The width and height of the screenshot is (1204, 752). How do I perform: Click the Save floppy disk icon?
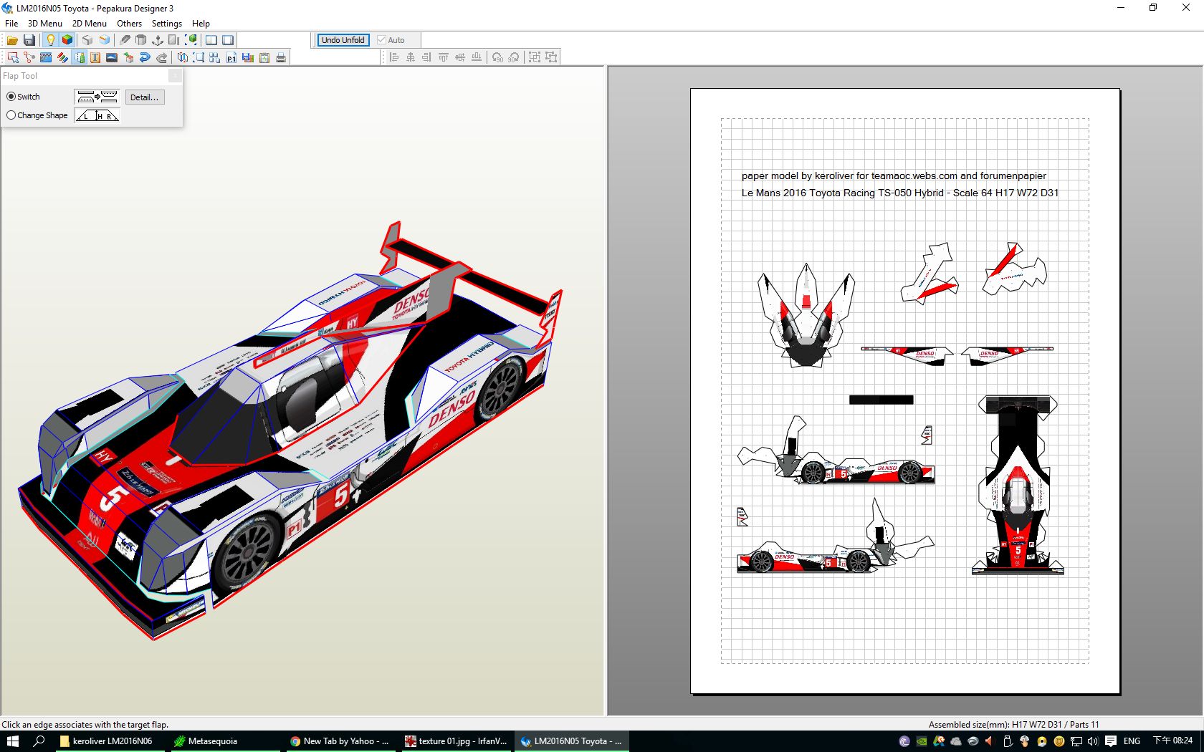[x=29, y=40]
